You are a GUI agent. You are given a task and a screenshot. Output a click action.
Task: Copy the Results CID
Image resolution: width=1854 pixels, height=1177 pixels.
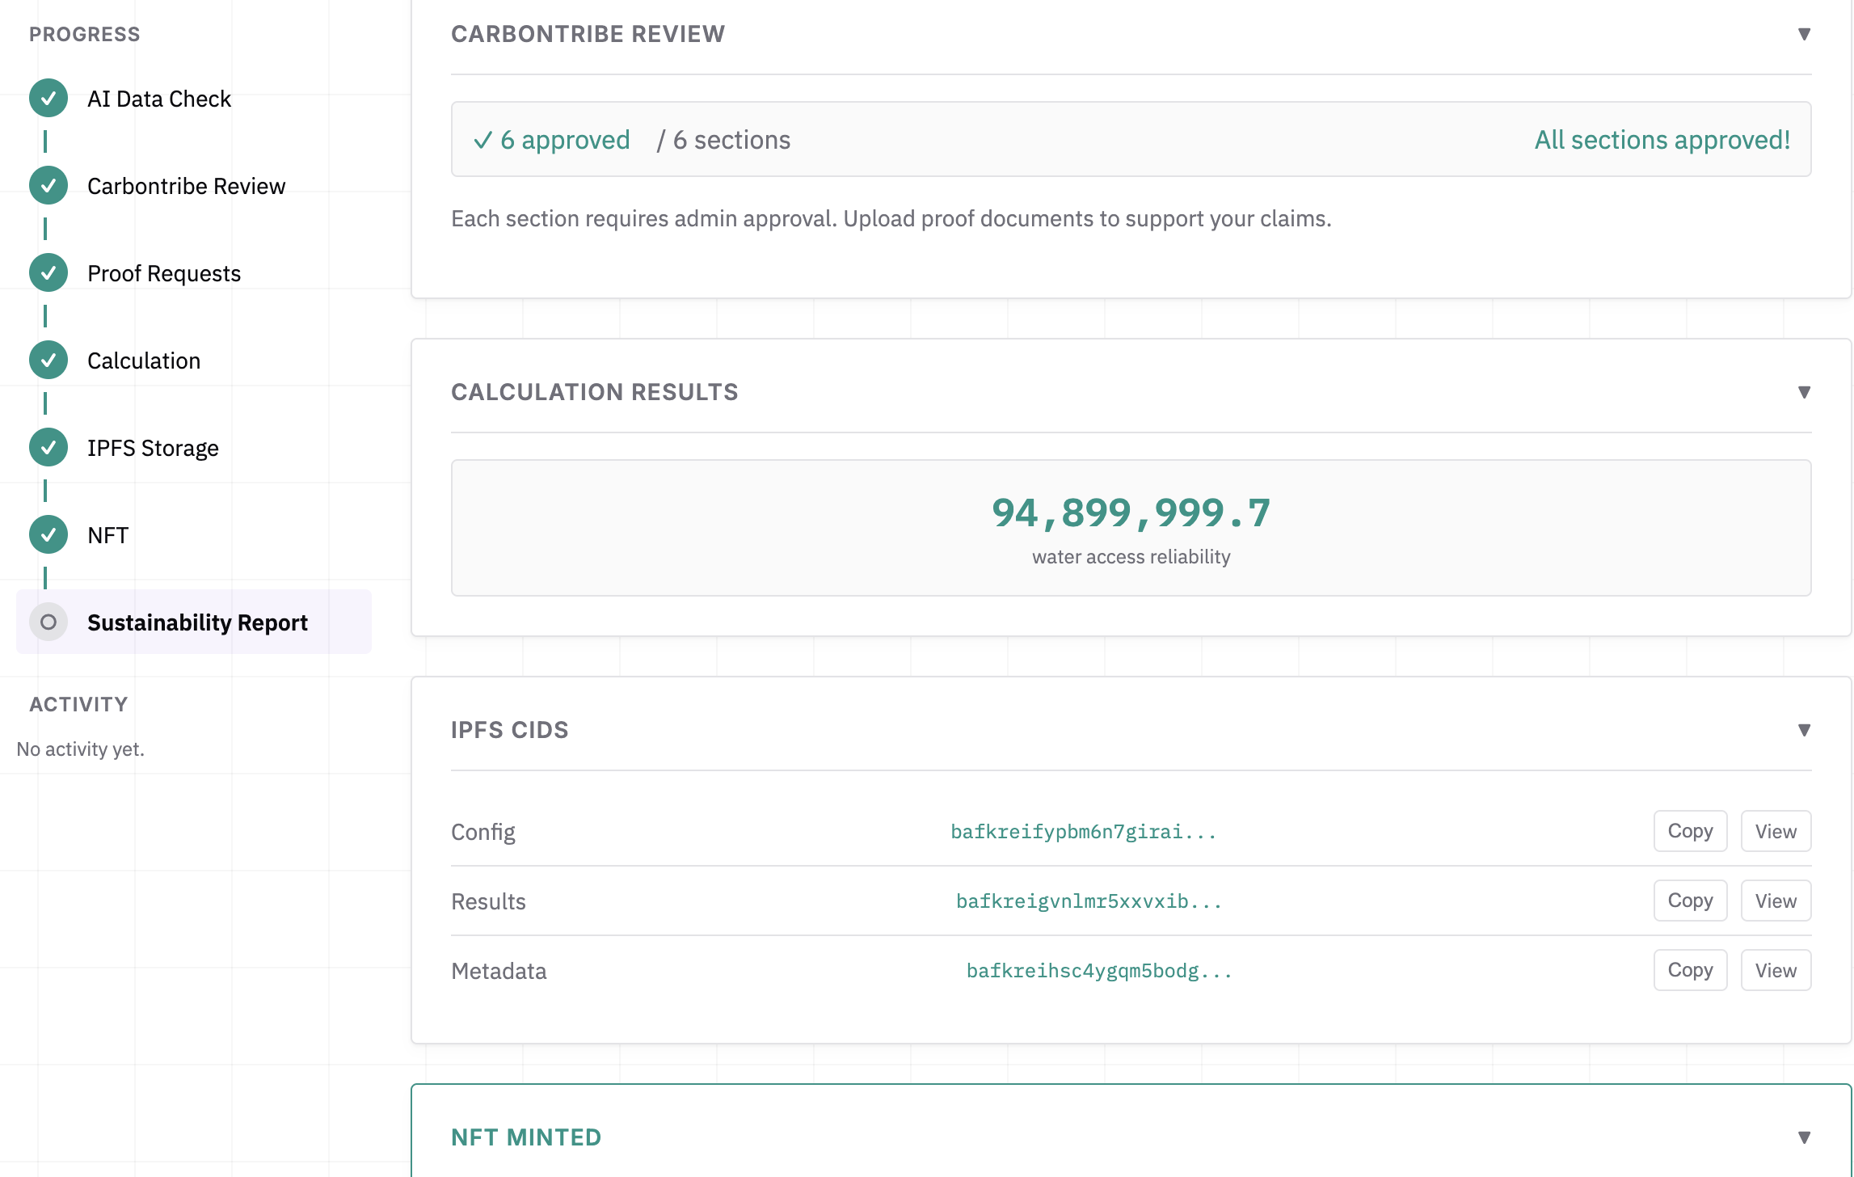click(x=1690, y=901)
